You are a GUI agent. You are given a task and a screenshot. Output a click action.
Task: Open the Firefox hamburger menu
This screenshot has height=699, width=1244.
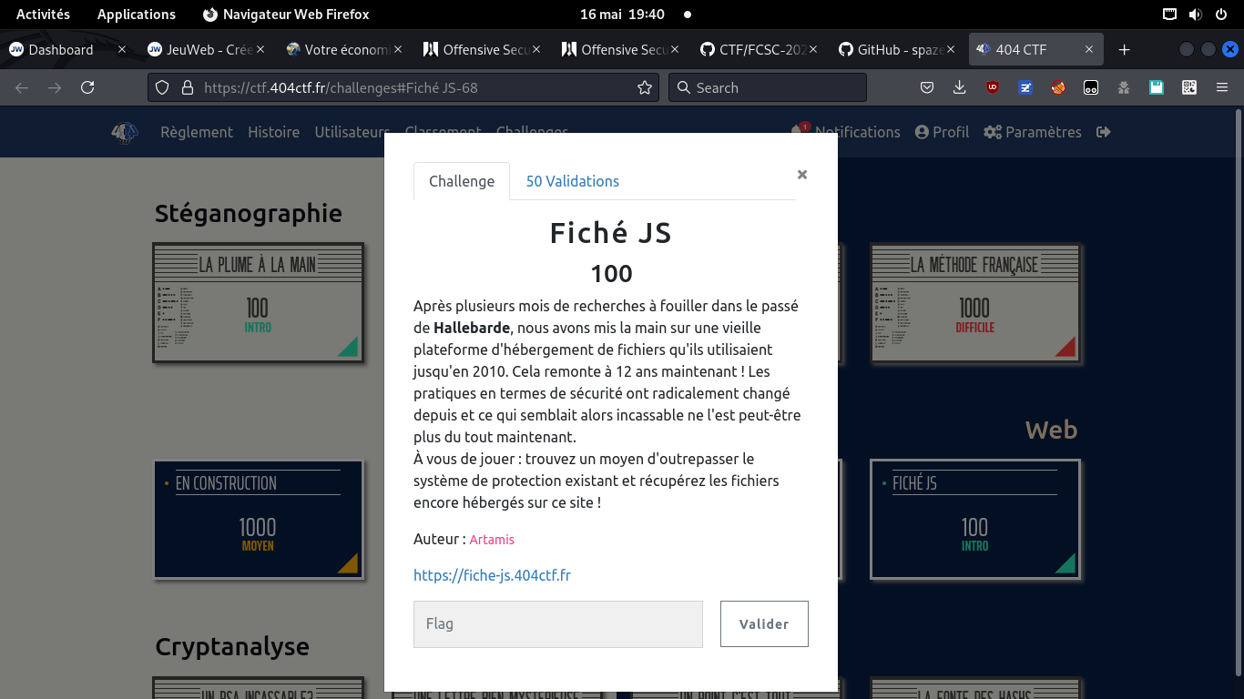[x=1222, y=87]
